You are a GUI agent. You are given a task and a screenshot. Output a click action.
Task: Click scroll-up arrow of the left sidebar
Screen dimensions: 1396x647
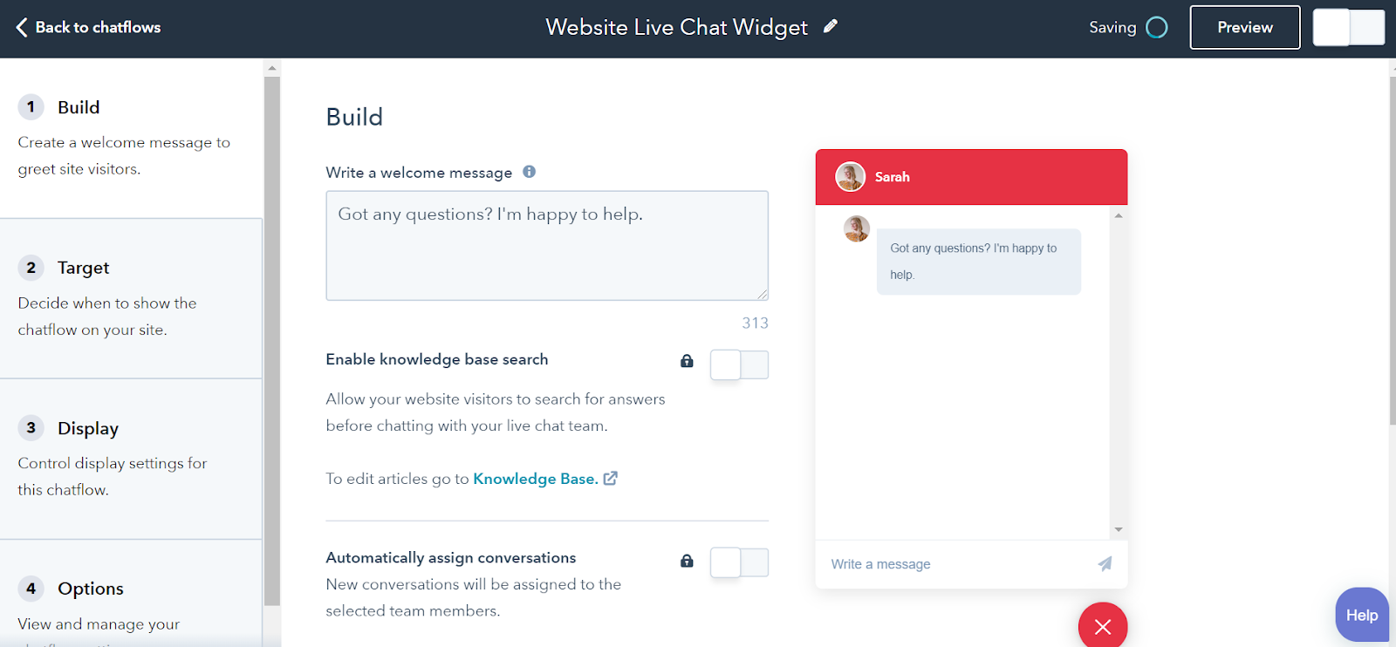pyautogui.click(x=272, y=67)
